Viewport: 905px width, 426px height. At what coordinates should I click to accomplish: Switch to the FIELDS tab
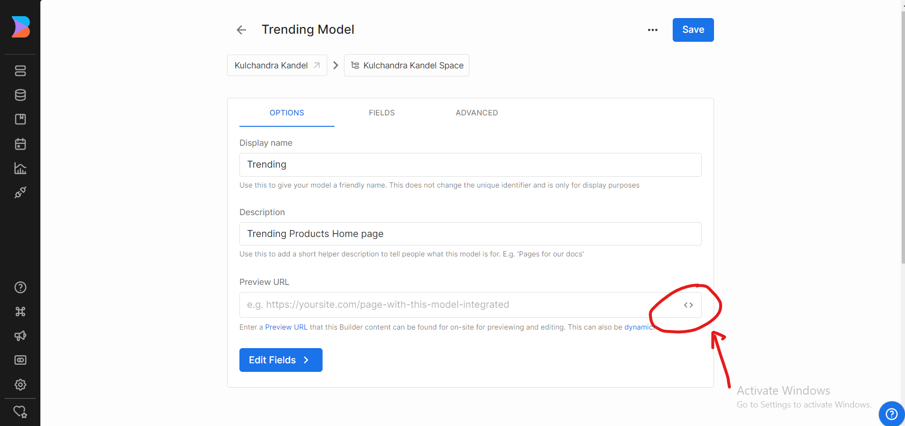pos(381,113)
